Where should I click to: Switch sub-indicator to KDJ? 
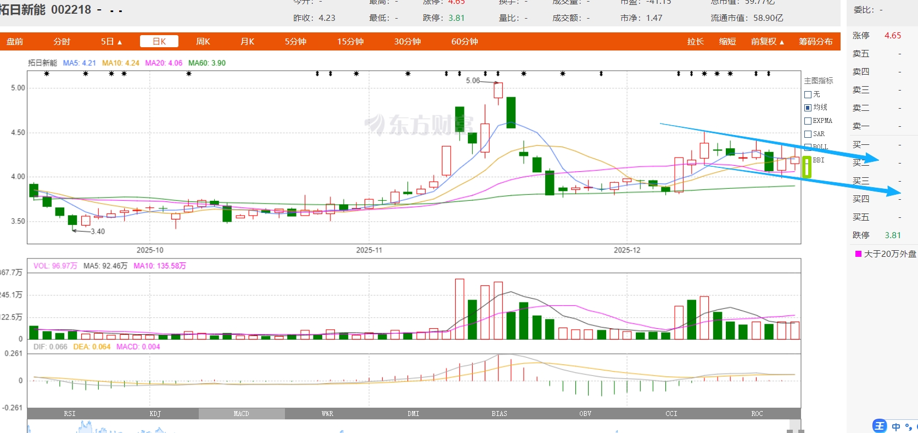pos(155,414)
